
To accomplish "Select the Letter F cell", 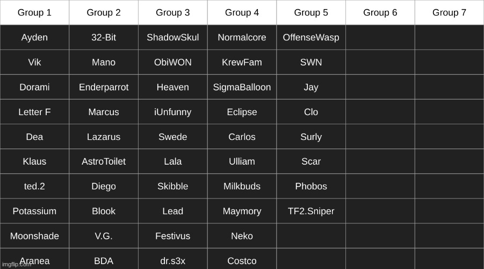I will tap(34, 112).
